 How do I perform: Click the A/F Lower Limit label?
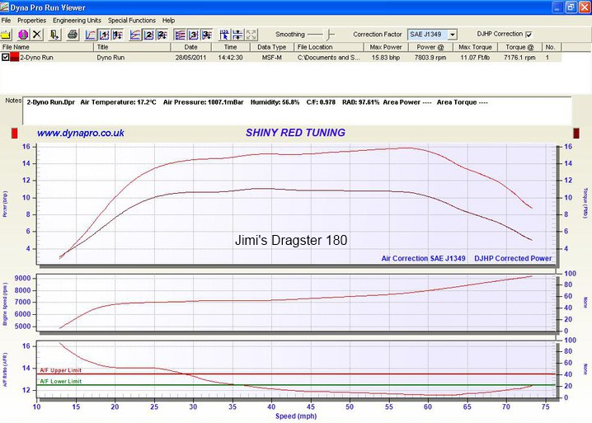coord(60,381)
